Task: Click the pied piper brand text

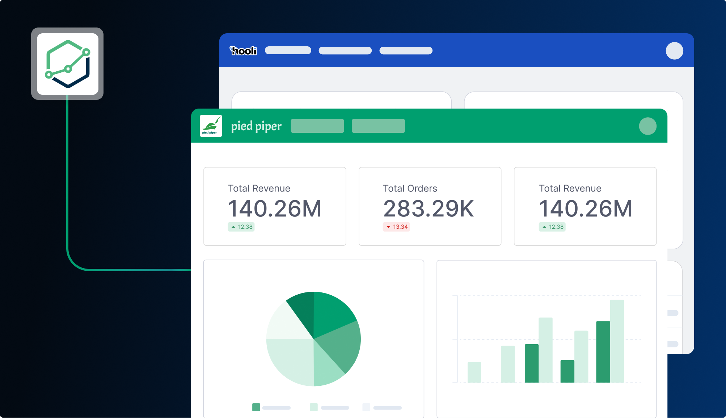Action: click(256, 126)
